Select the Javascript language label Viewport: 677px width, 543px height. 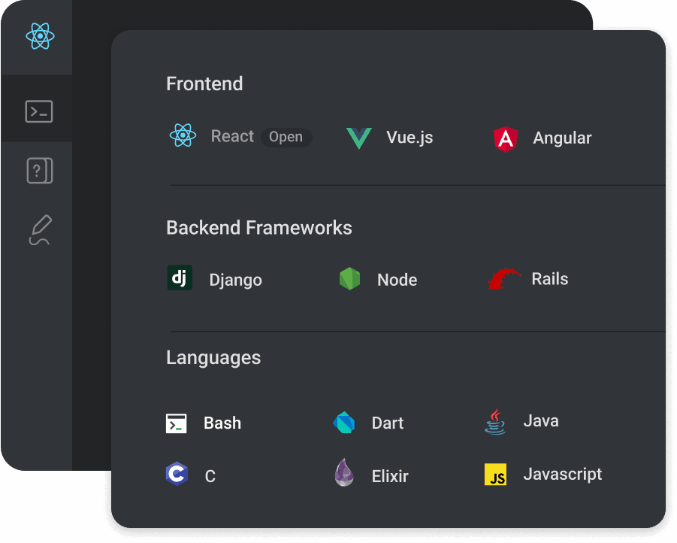pyautogui.click(x=563, y=474)
